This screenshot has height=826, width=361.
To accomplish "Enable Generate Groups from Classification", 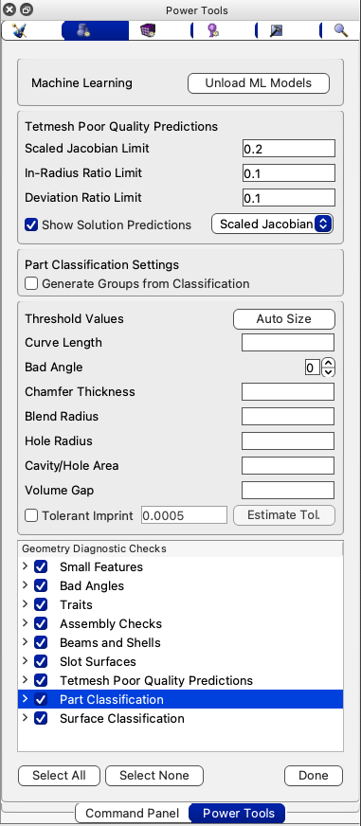I will point(31,283).
